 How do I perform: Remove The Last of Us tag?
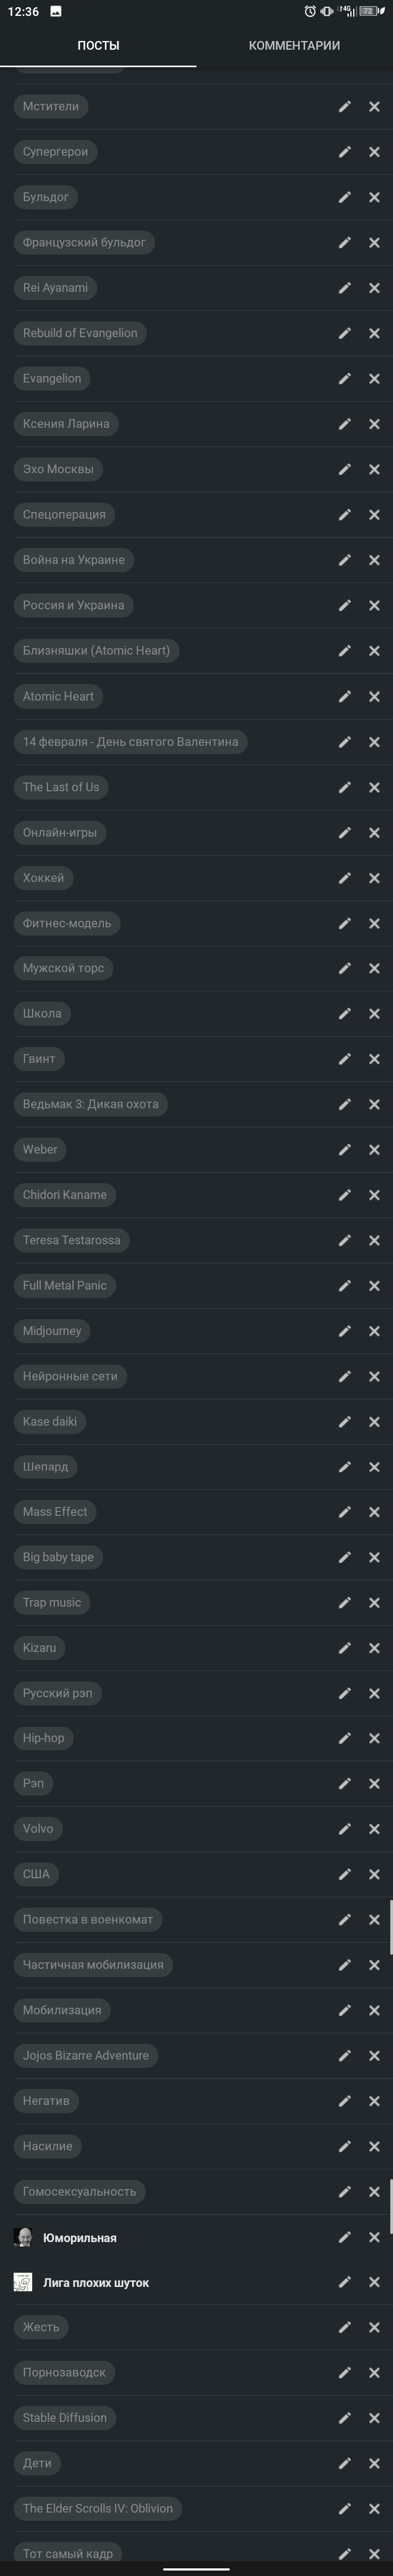374,787
